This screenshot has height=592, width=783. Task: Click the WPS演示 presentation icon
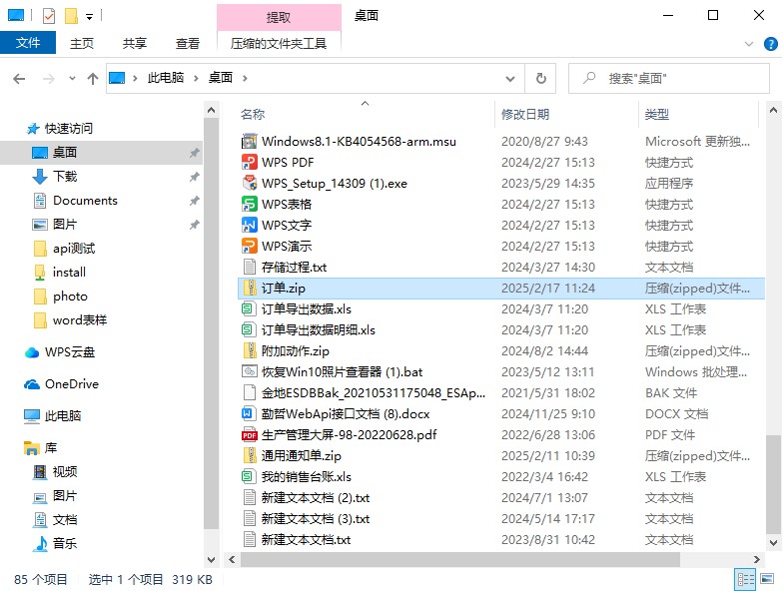pos(250,247)
